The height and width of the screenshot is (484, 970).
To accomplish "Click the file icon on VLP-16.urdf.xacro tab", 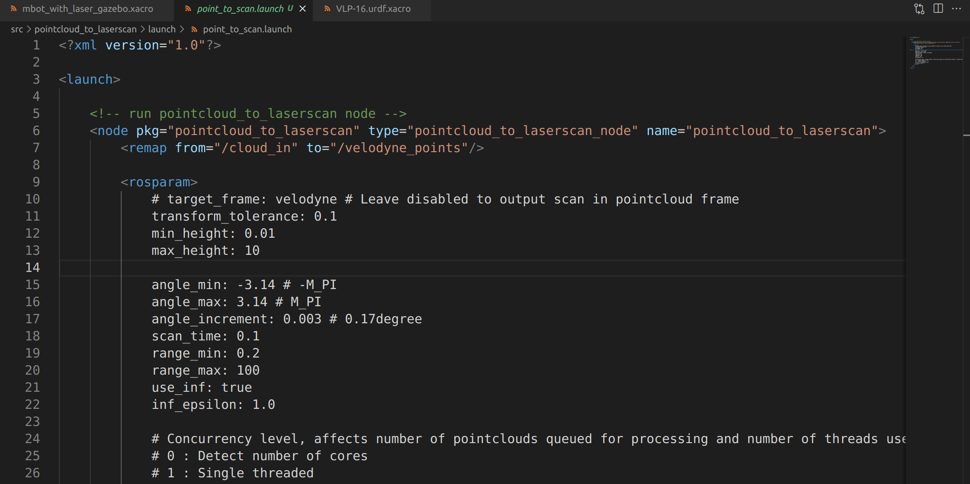I will [x=327, y=9].
